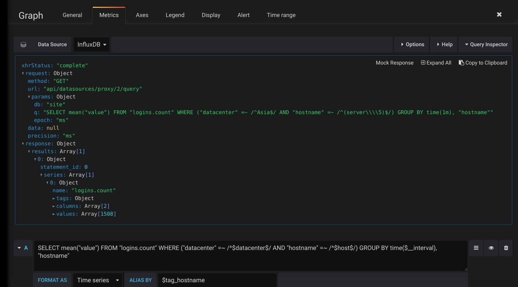Switch to the Time range tab
Viewport: 518px width, 287px height.
click(x=281, y=15)
